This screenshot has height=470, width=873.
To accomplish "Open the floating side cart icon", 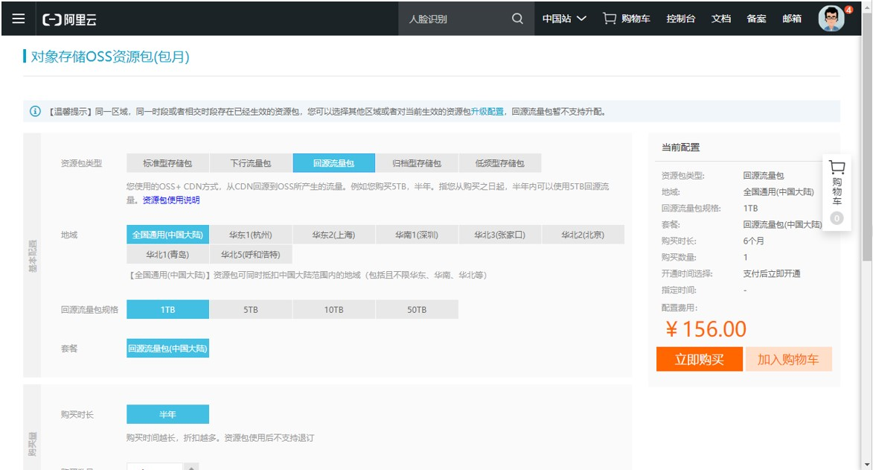I will (x=837, y=168).
